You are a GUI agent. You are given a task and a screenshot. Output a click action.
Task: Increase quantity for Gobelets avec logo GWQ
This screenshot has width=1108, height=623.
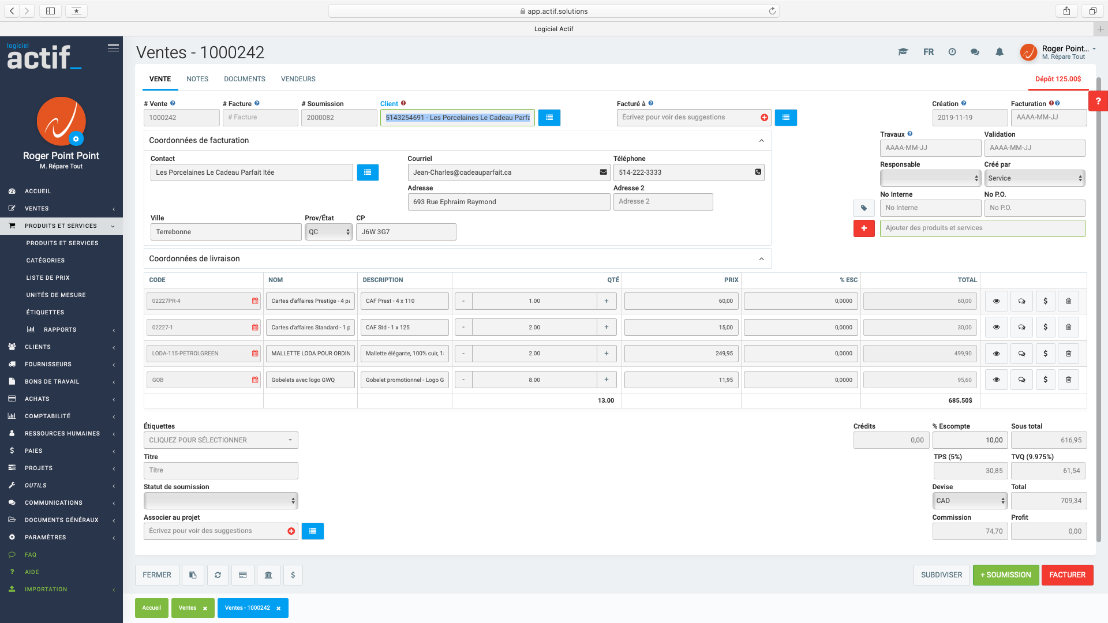click(607, 380)
